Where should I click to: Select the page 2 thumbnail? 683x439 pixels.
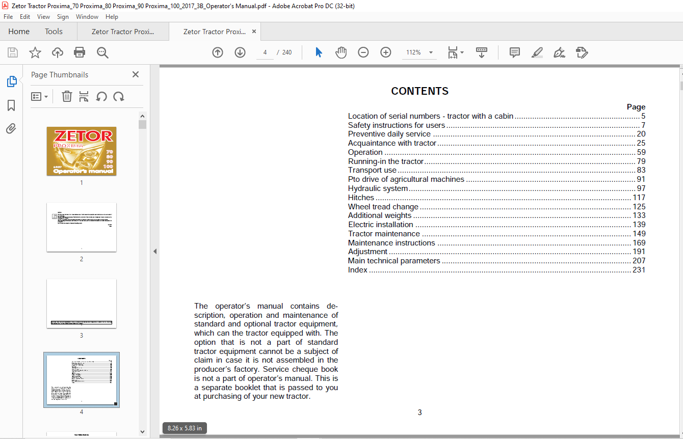click(82, 227)
